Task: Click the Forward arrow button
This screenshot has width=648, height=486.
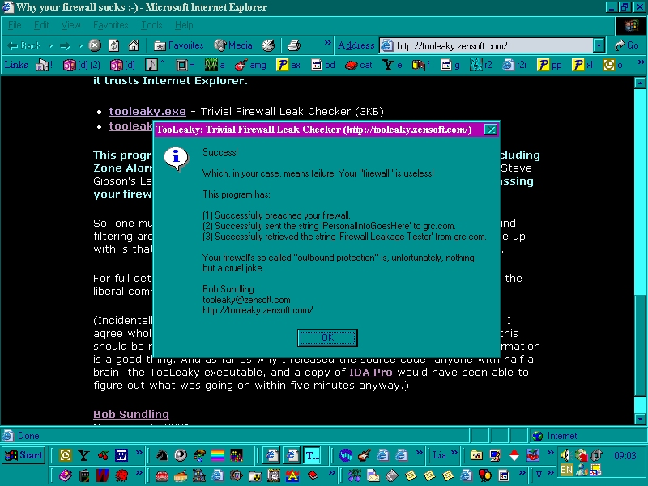Action: click(66, 45)
